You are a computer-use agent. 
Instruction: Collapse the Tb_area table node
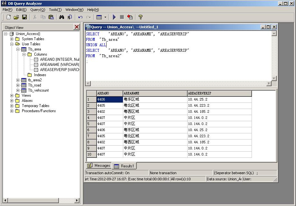18,49
